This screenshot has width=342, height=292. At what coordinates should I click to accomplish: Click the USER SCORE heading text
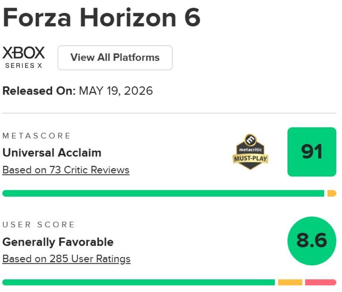pos(39,225)
